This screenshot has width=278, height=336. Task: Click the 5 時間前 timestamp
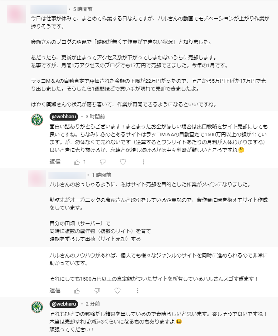click(83, 9)
